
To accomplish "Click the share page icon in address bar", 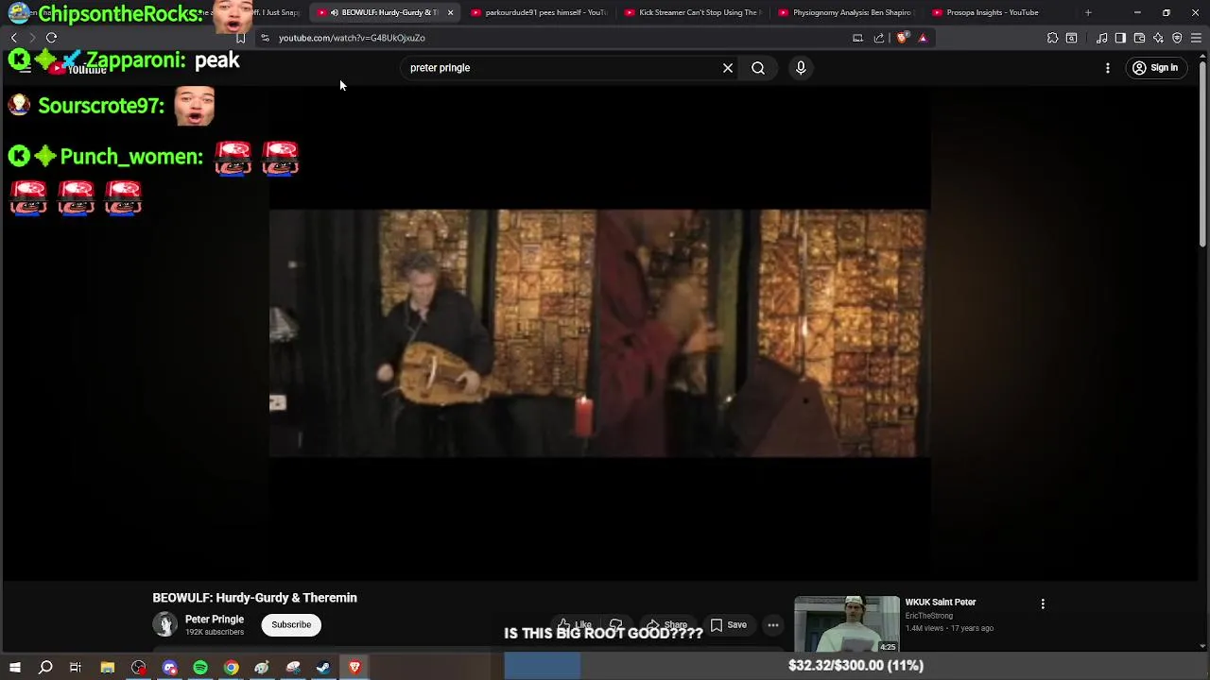I will coord(879,38).
